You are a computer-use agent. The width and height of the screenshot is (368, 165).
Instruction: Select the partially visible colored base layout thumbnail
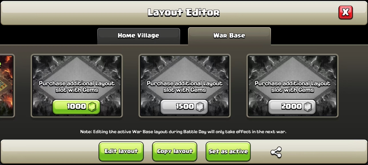pos(7,86)
